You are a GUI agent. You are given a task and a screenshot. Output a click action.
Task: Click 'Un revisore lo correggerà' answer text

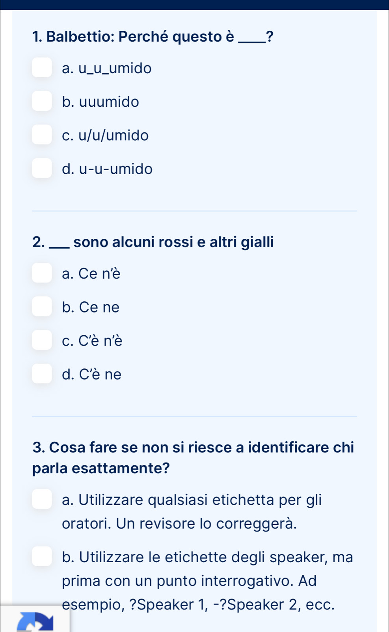[x=179, y=523]
